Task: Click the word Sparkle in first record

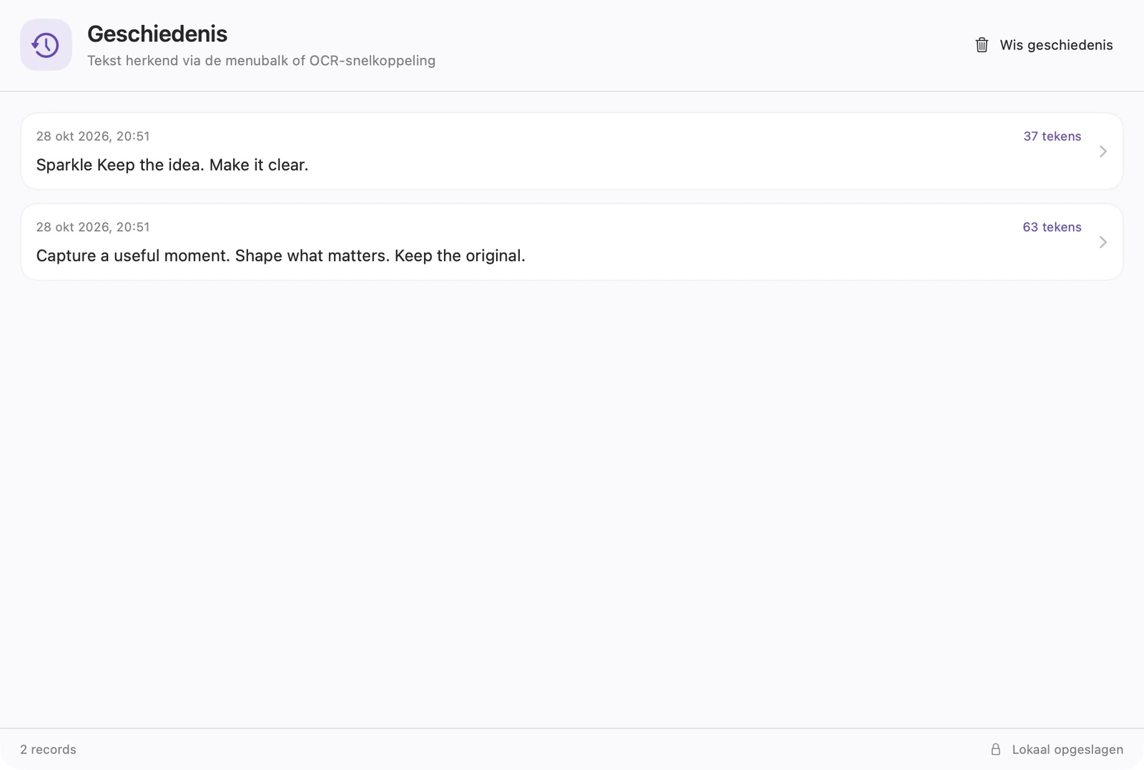Action: point(64,165)
